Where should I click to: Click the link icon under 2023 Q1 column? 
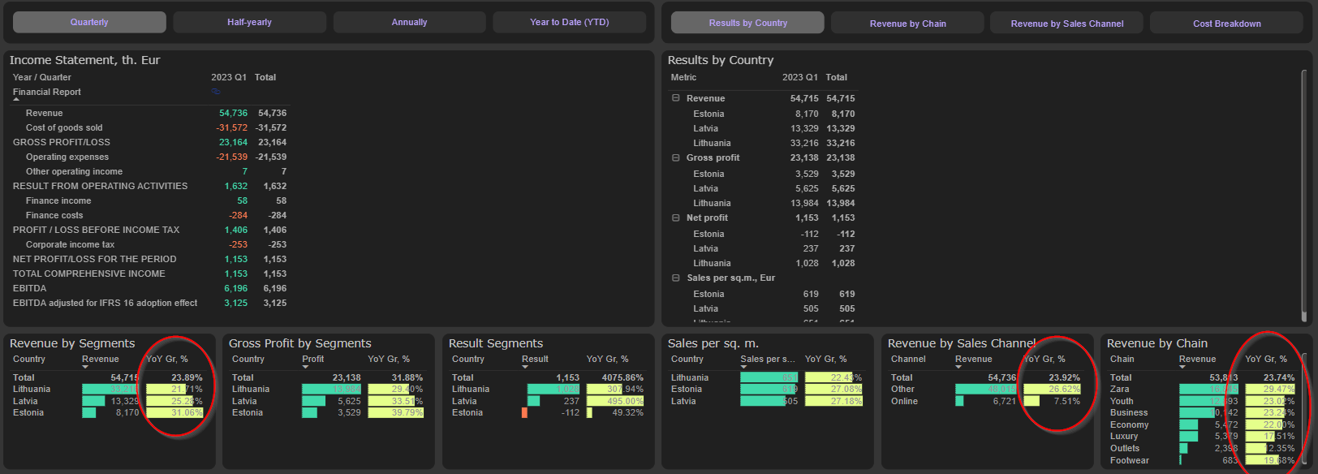[x=216, y=92]
